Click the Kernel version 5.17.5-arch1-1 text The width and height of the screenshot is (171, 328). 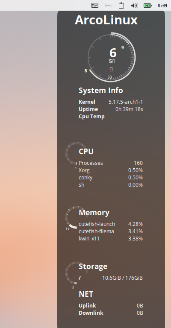(126, 102)
